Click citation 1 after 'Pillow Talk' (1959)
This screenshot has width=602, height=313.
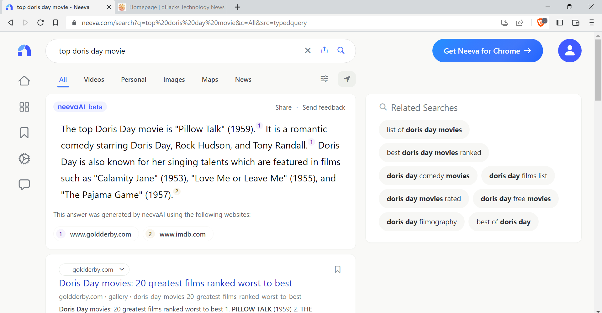coord(259,126)
